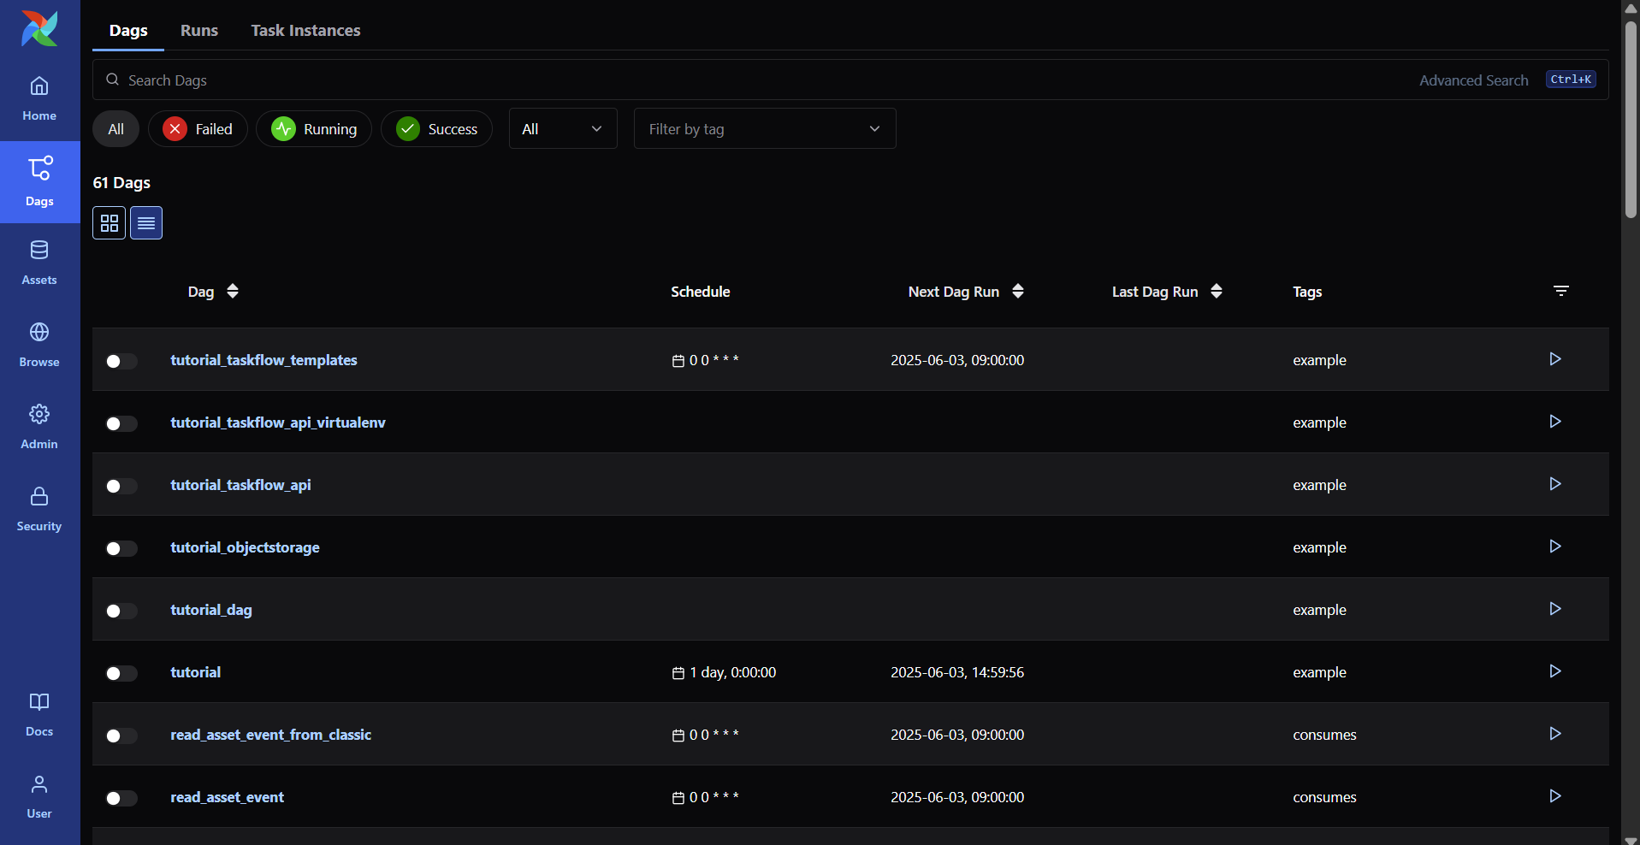The height and width of the screenshot is (845, 1640).
Task: Toggle pause for read_asset_event
Action: 121,798
